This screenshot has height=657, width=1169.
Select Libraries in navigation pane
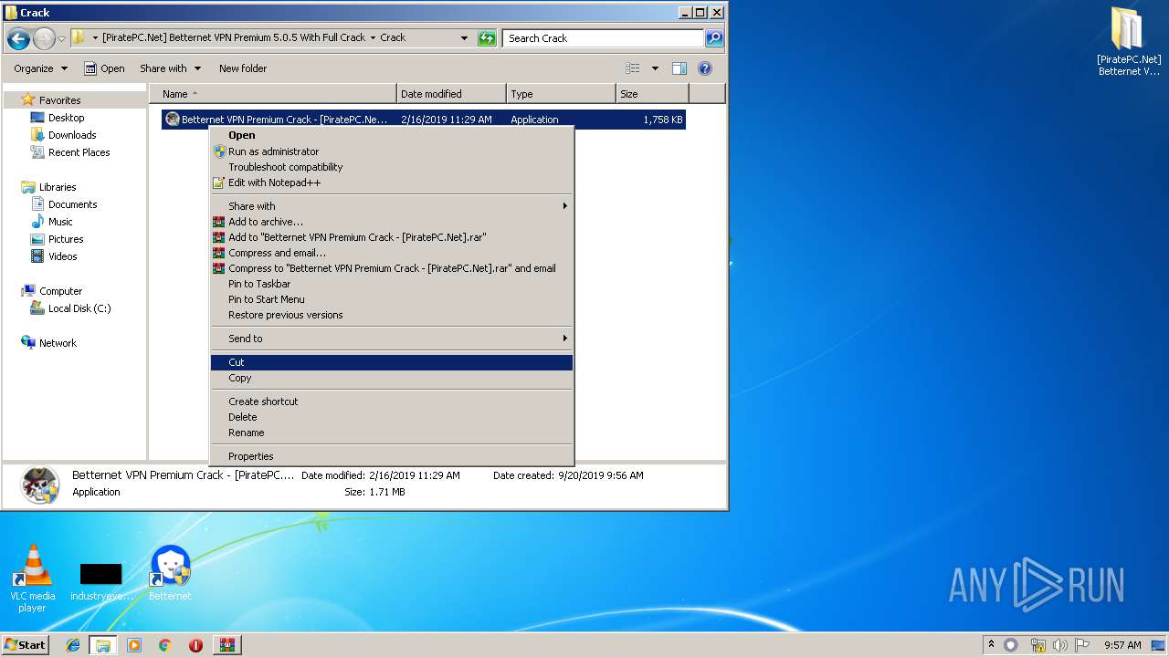(x=58, y=187)
